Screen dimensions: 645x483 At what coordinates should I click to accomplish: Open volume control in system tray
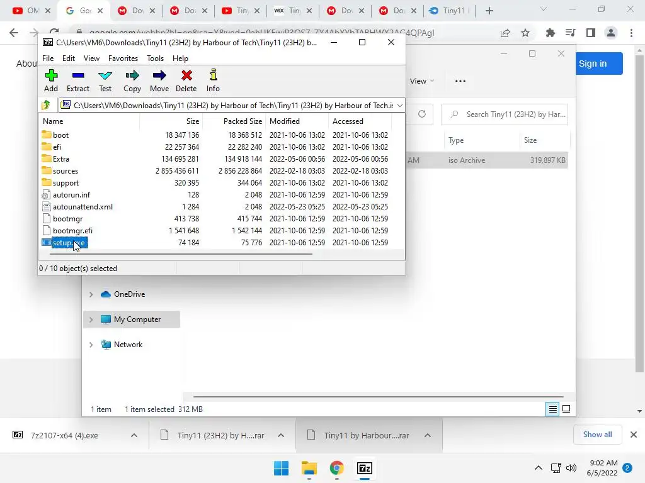(x=571, y=468)
